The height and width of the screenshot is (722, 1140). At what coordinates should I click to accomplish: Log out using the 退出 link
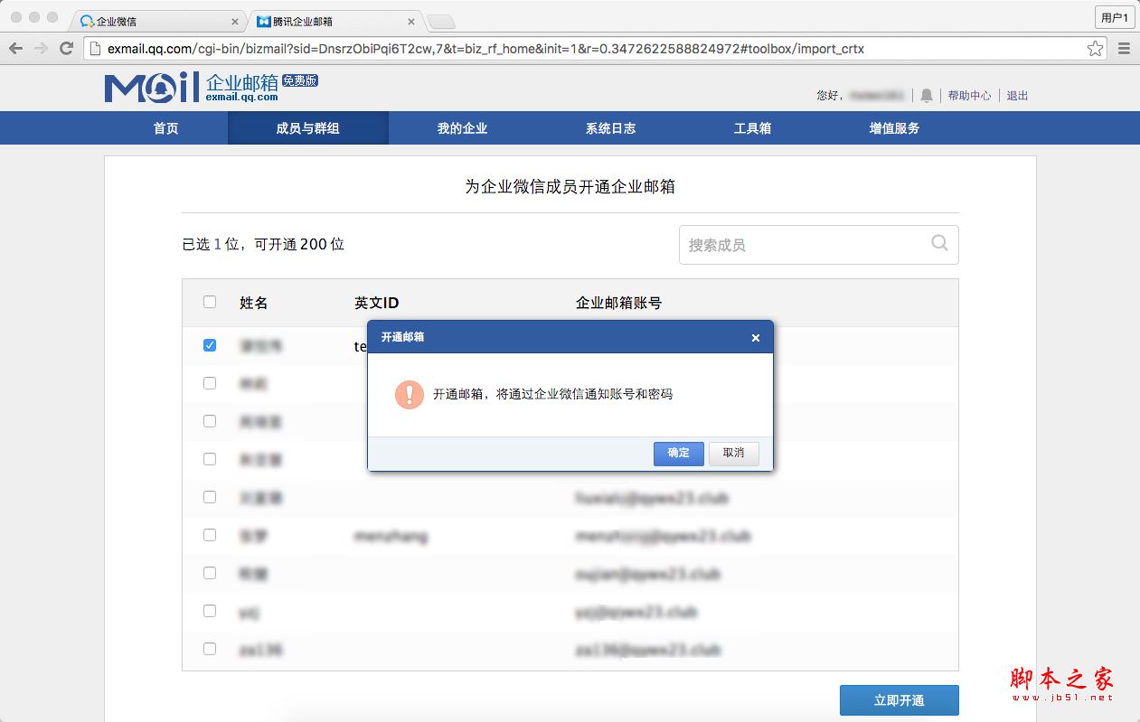(1016, 95)
